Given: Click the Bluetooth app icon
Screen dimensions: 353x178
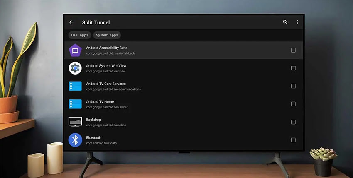Looking at the screenshot, I should [x=75, y=140].
